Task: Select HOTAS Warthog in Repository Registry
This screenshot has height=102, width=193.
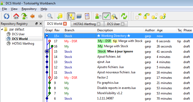Action: (x=23, y=44)
